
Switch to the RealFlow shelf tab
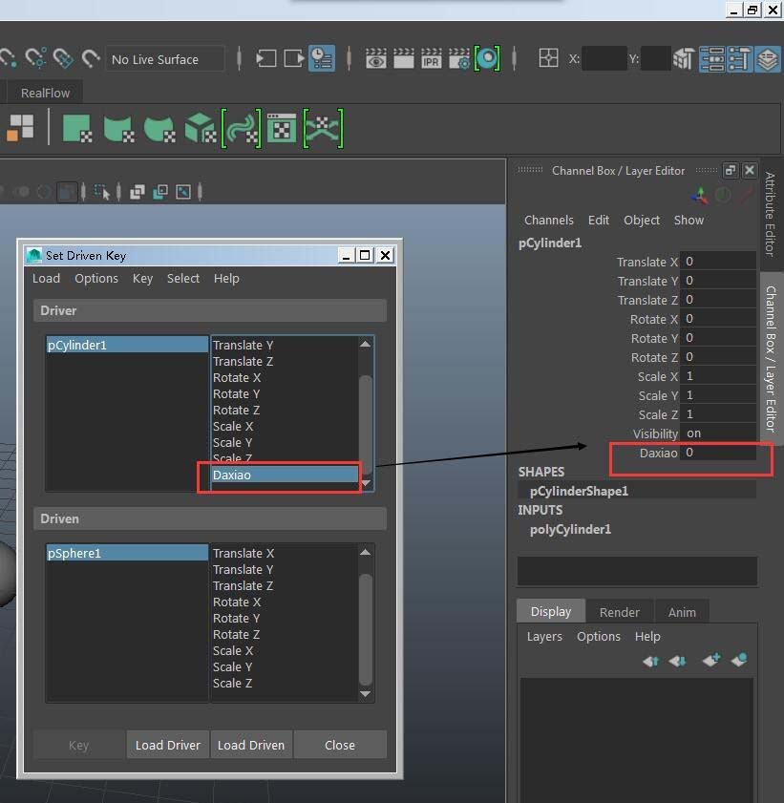tap(45, 93)
